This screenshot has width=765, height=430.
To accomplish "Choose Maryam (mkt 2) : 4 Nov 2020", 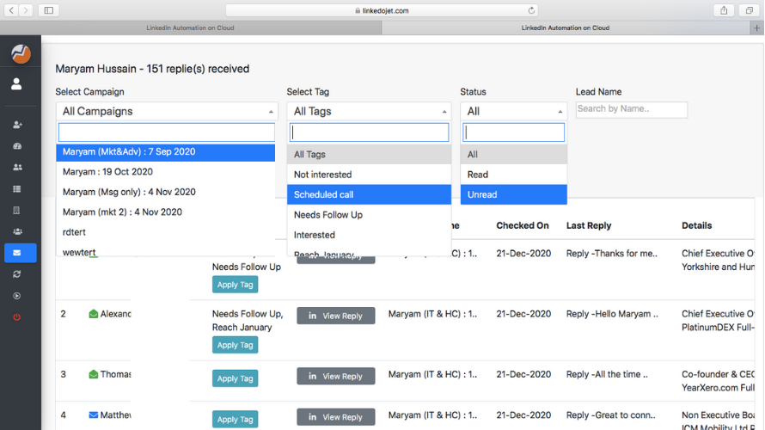I will click(166, 212).
